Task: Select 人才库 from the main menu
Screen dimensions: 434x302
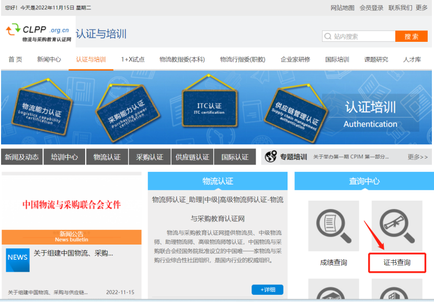Action: pos(412,59)
